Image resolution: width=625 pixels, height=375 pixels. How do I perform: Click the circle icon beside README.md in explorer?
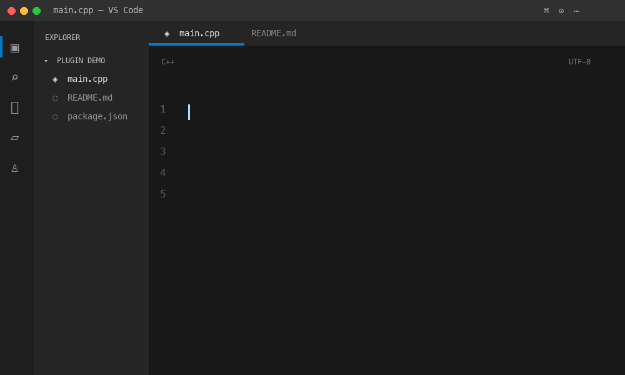pos(55,98)
